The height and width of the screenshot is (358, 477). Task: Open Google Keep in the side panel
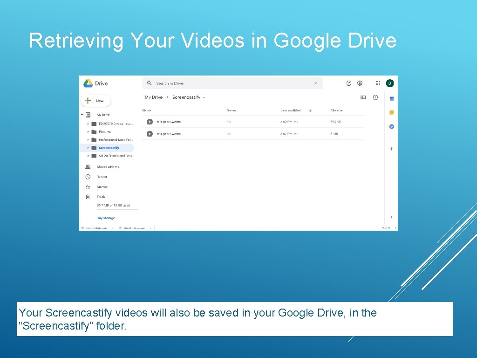391,112
